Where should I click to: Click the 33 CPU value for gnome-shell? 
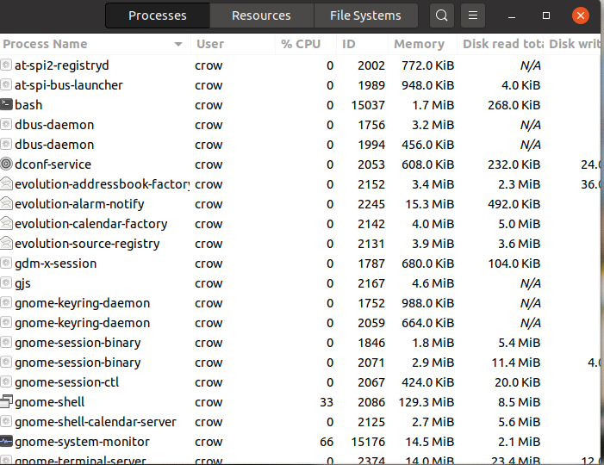click(327, 402)
